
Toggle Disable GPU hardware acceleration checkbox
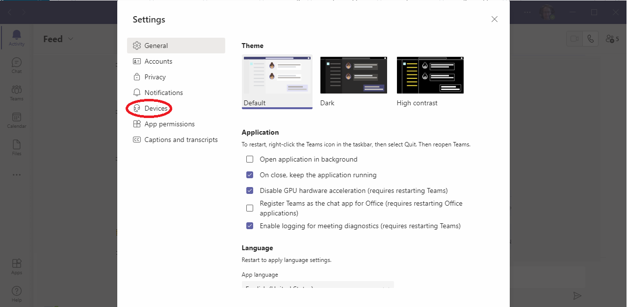click(250, 190)
